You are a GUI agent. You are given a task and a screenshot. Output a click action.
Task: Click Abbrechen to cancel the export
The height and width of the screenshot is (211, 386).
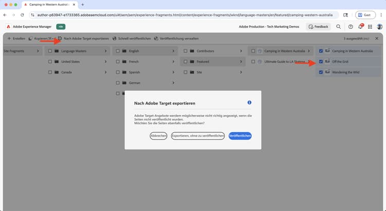tap(159, 136)
